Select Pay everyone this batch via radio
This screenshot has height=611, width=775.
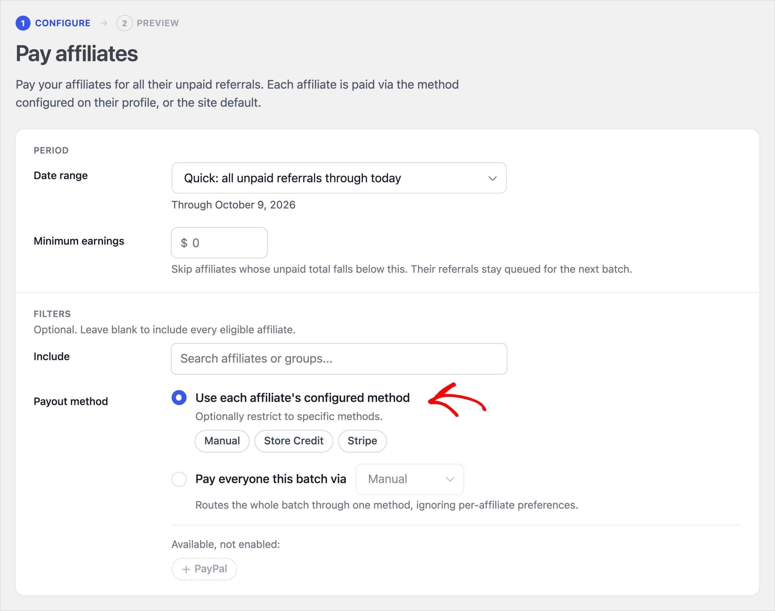(x=179, y=479)
